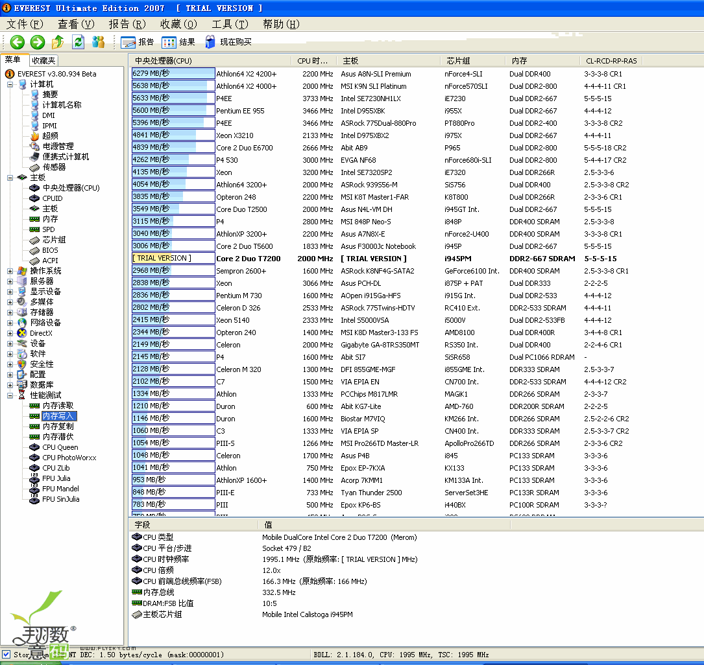Image resolution: width=704 pixels, height=665 pixels.
Task: Click the 字段 column header
Action: click(x=193, y=524)
